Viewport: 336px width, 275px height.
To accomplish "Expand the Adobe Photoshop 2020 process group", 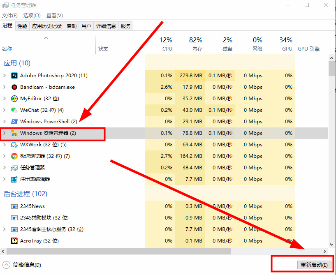I will pyautogui.click(x=4, y=76).
